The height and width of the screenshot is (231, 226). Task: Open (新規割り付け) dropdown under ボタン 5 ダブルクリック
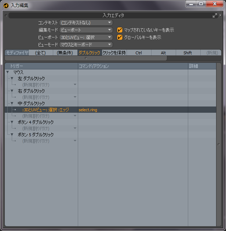[75, 141]
